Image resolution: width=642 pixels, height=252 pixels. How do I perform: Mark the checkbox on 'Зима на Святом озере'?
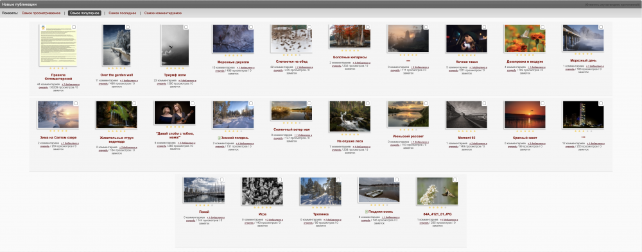tap(76, 103)
